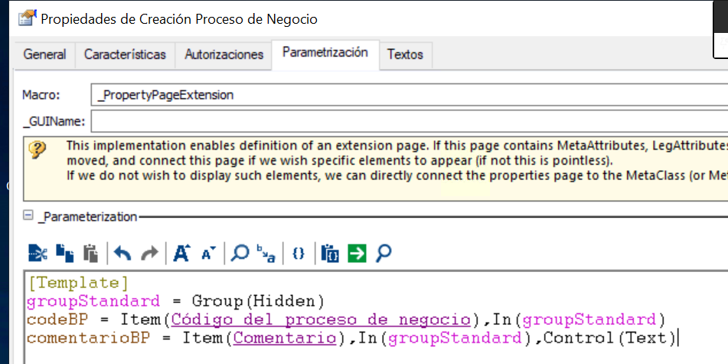Click the green arrow icon
The image size is (728, 364).
click(357, 254)
